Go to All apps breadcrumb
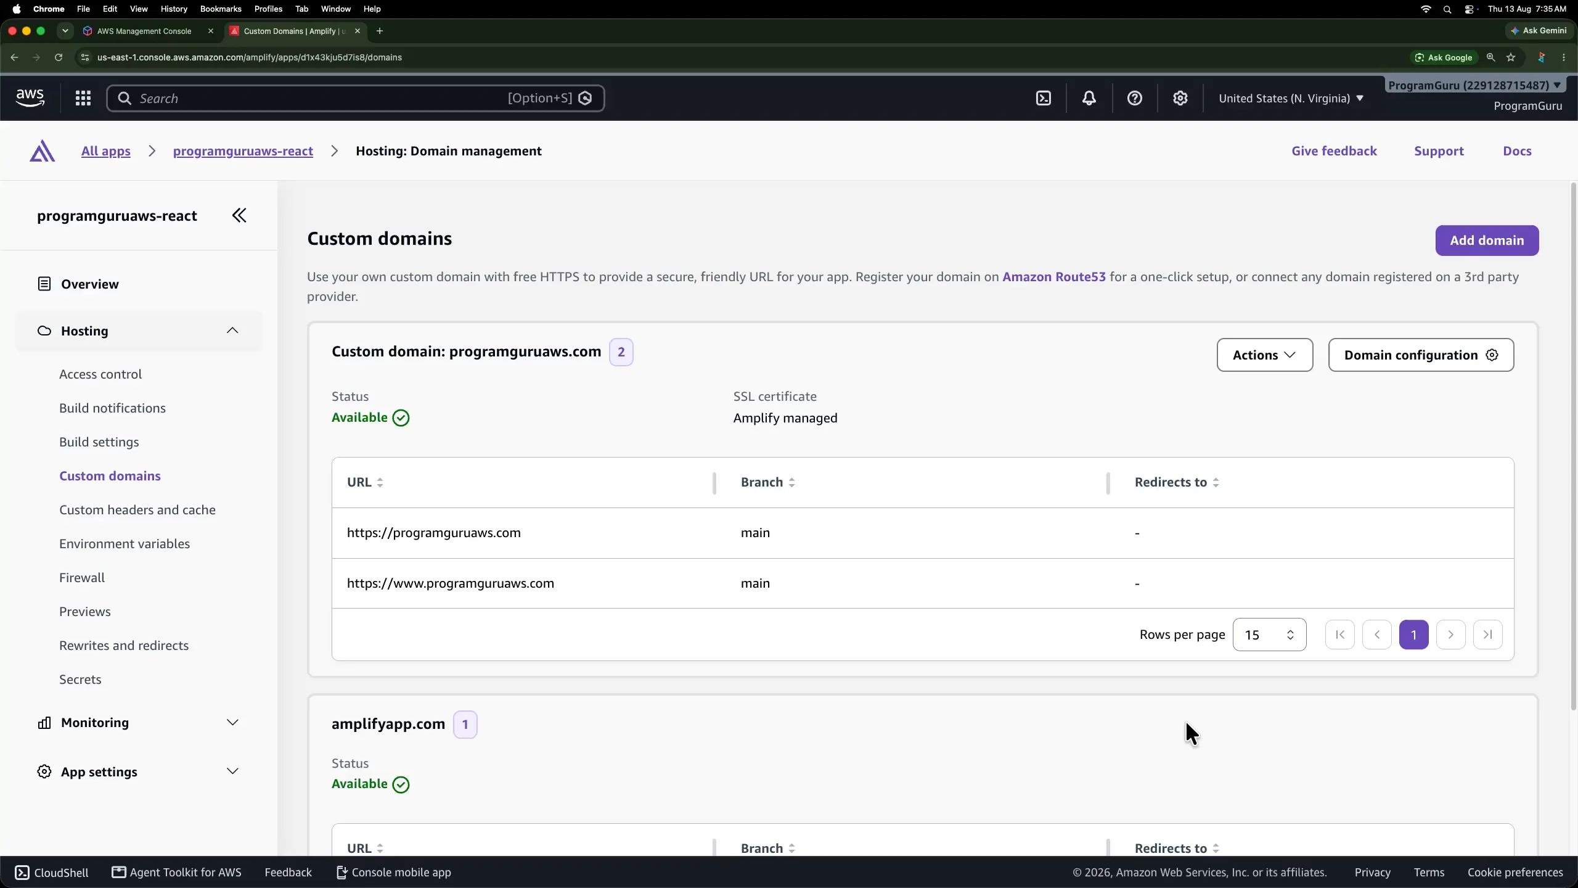1578x888 pixels. pos(106,151)
